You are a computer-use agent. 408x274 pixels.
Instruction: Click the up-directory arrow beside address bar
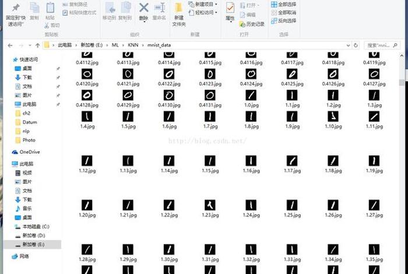pyautogui.click(x=36, y=45)
